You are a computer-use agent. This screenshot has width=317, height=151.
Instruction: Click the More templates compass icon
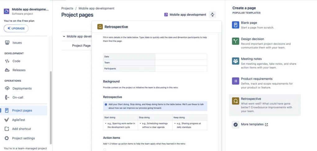click(x=236, y=124)
